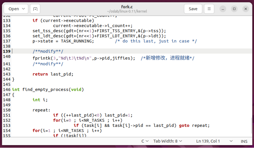Click the file path ~/oslab/linux-0.11/kernel
This screenshot has width=254, height=148.
pos(127,11)
